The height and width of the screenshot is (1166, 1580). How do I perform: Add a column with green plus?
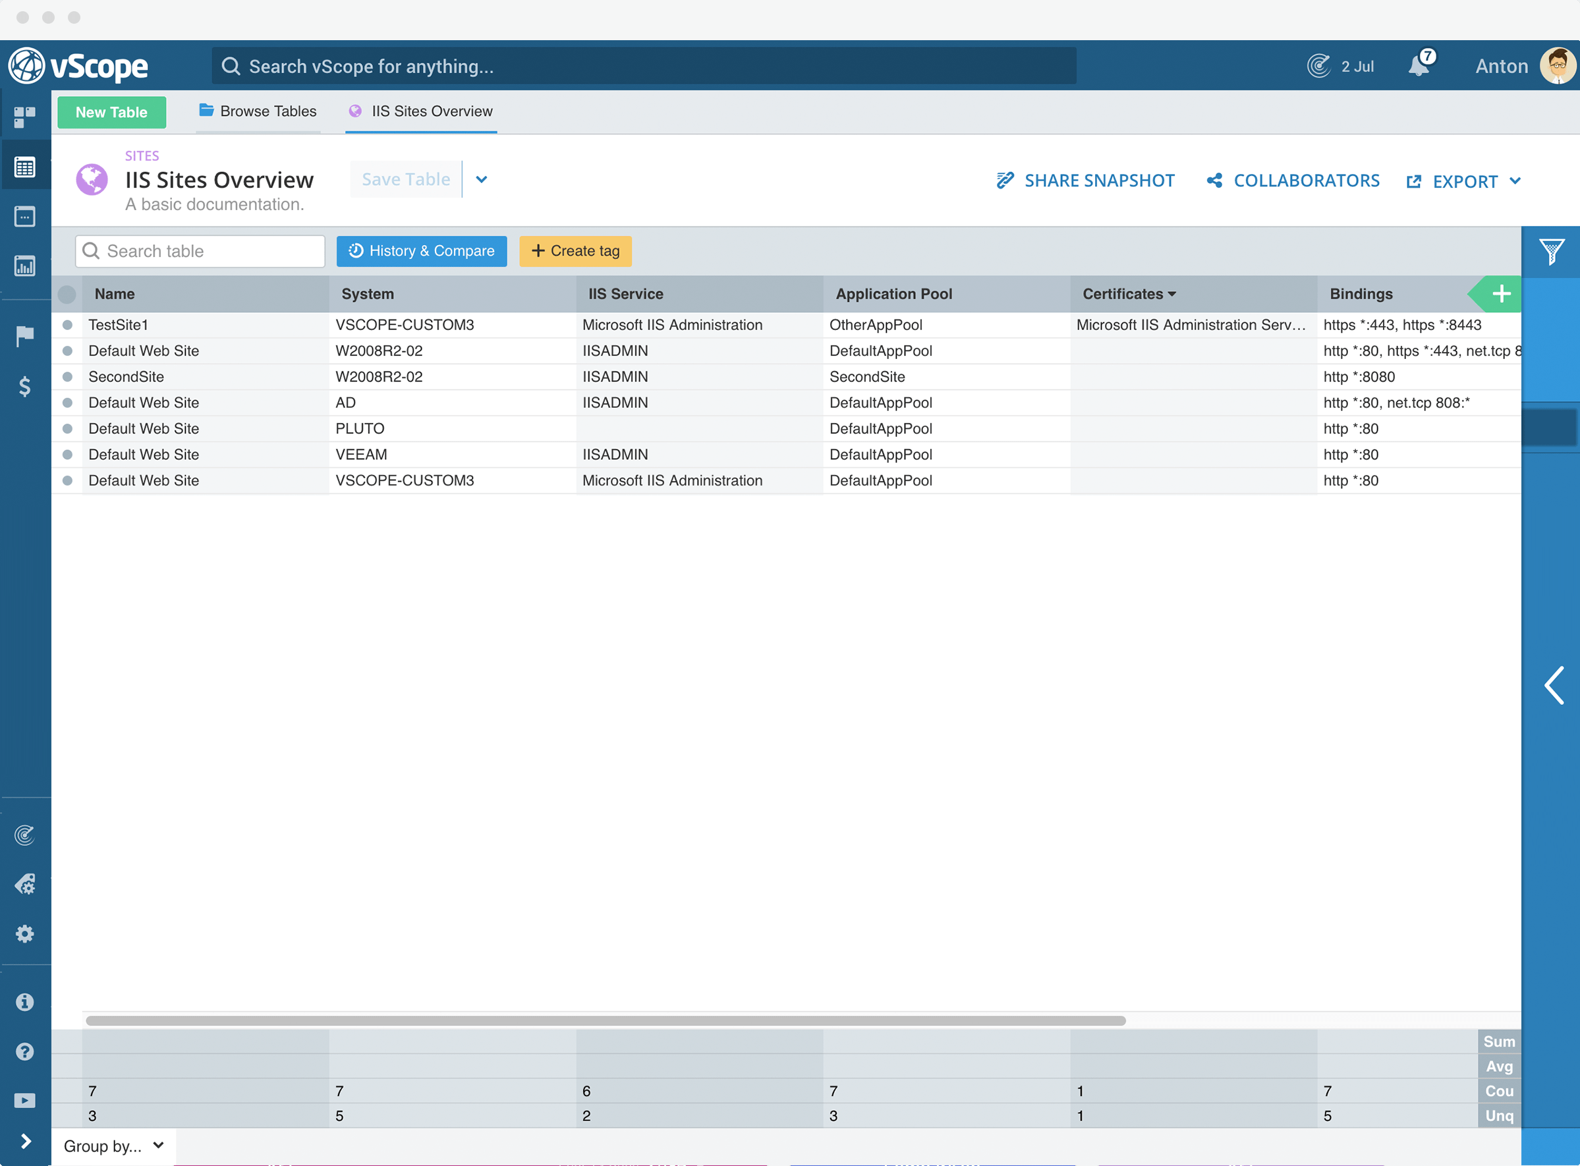click(x=1501, y=294)
